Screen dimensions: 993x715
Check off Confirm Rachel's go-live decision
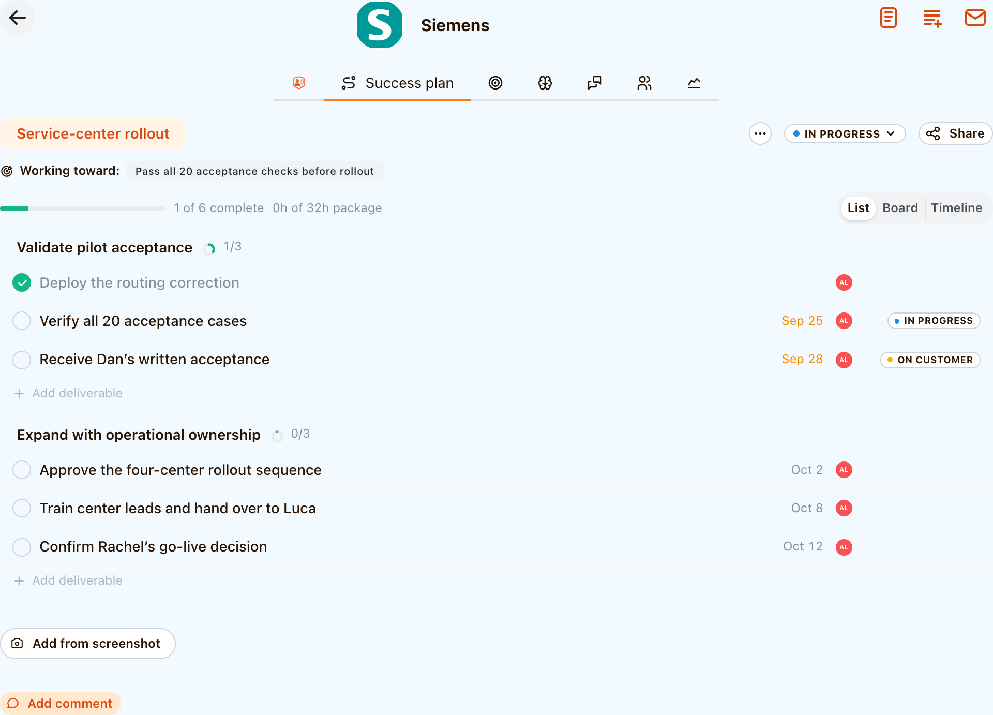[22, 547]
